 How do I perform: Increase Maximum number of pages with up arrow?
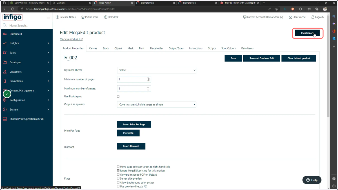pos(148,87)
